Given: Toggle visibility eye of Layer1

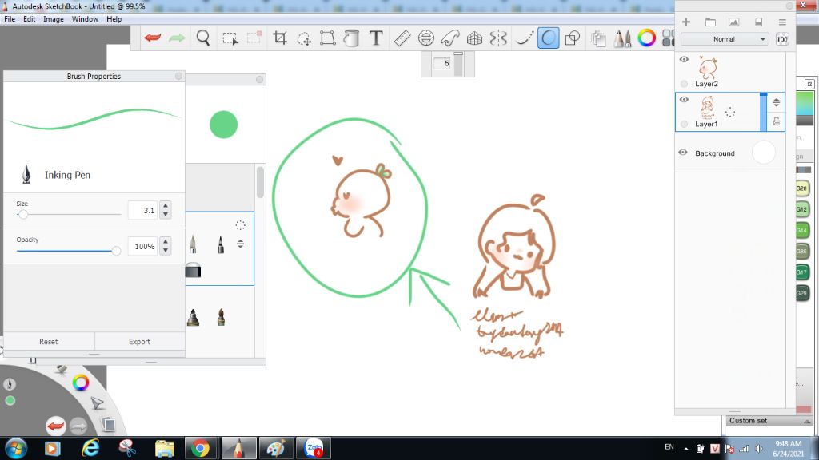Looking at the screenshot, I should tap(685, 100).
